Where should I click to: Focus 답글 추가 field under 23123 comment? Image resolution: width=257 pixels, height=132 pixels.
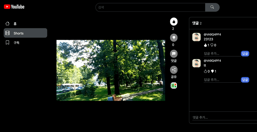point(222,54)
